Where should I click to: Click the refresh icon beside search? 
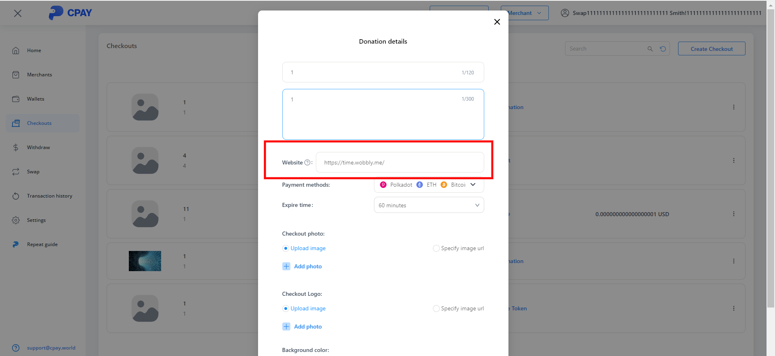coord(663,49)
